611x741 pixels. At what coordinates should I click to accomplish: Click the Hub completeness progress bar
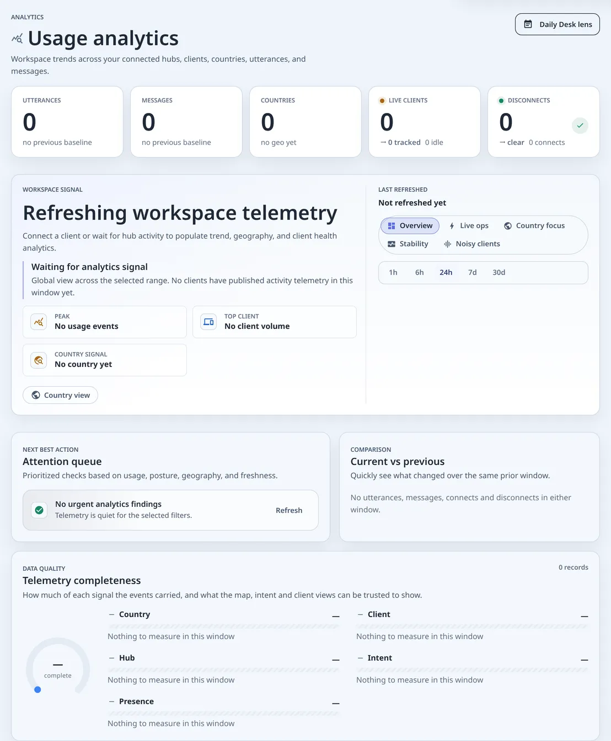pos(224,670)
